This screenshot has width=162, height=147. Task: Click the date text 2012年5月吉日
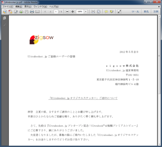point(129,52)
